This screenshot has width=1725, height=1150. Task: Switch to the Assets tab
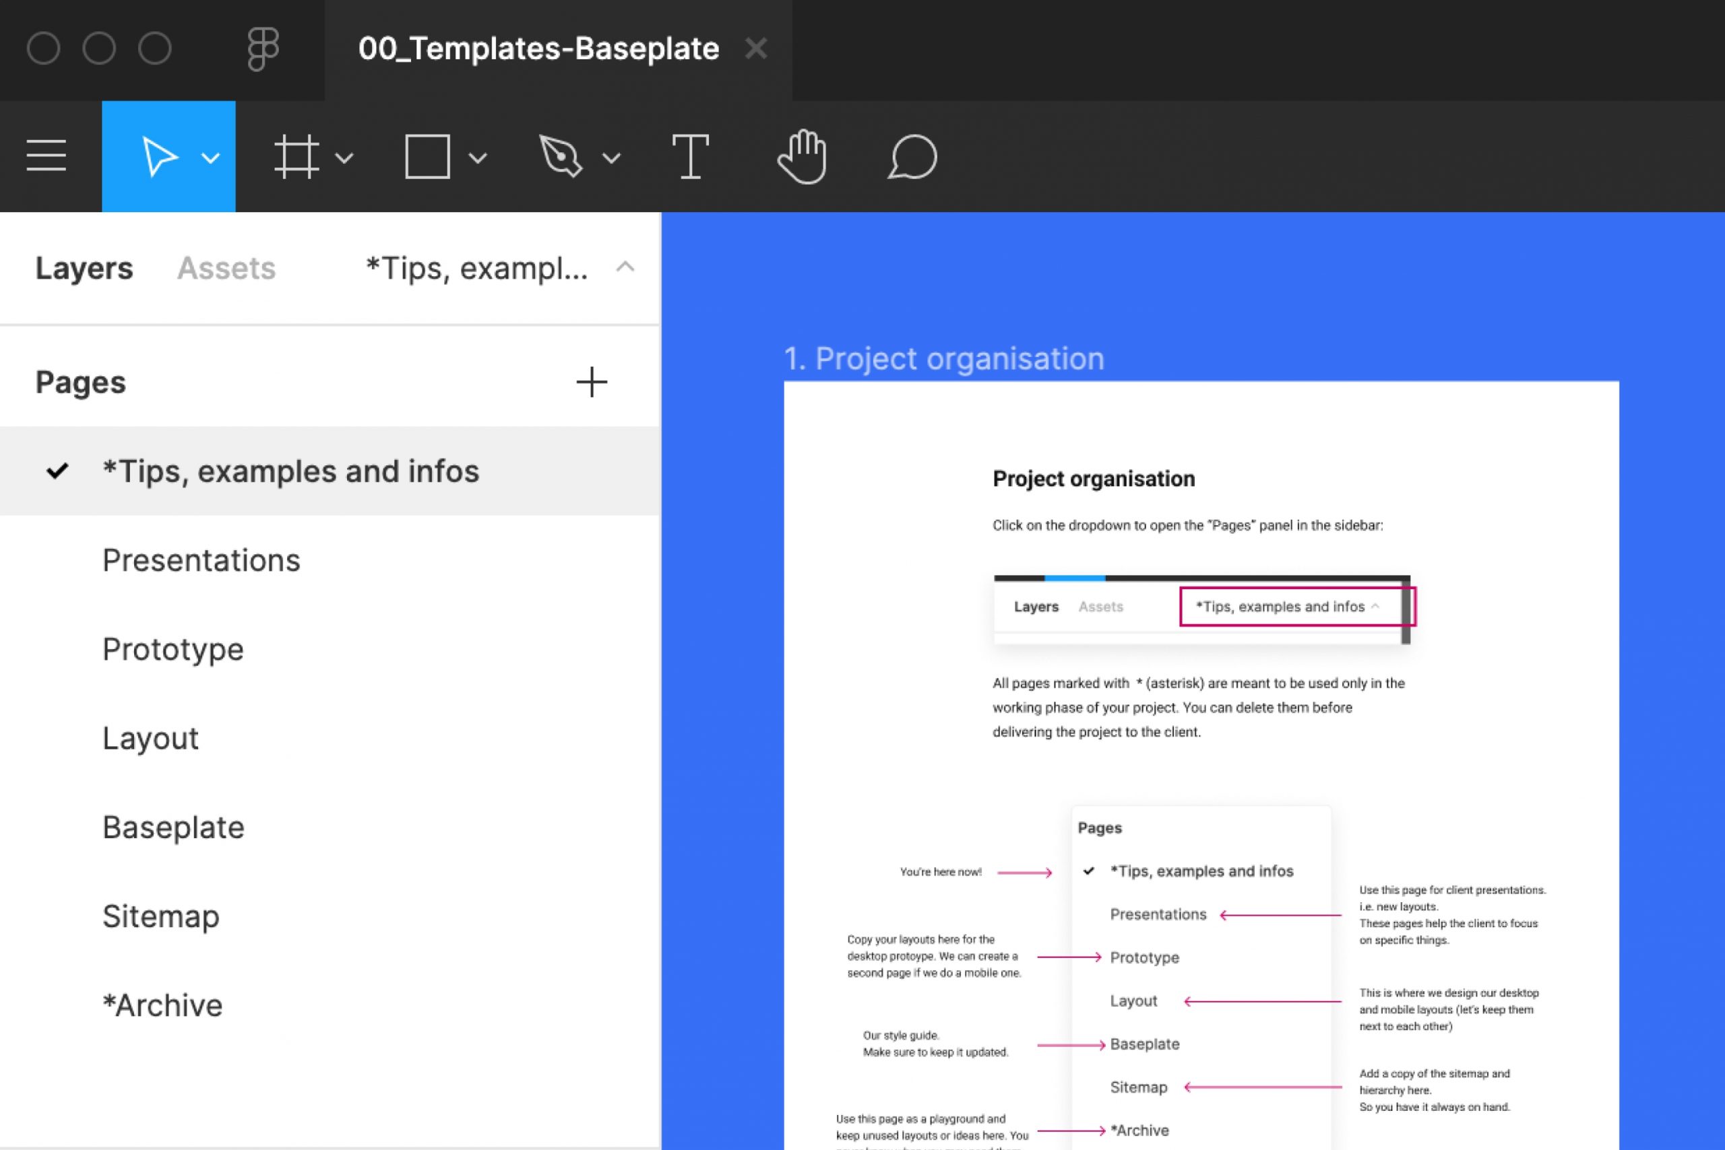(x=226, y=269)
